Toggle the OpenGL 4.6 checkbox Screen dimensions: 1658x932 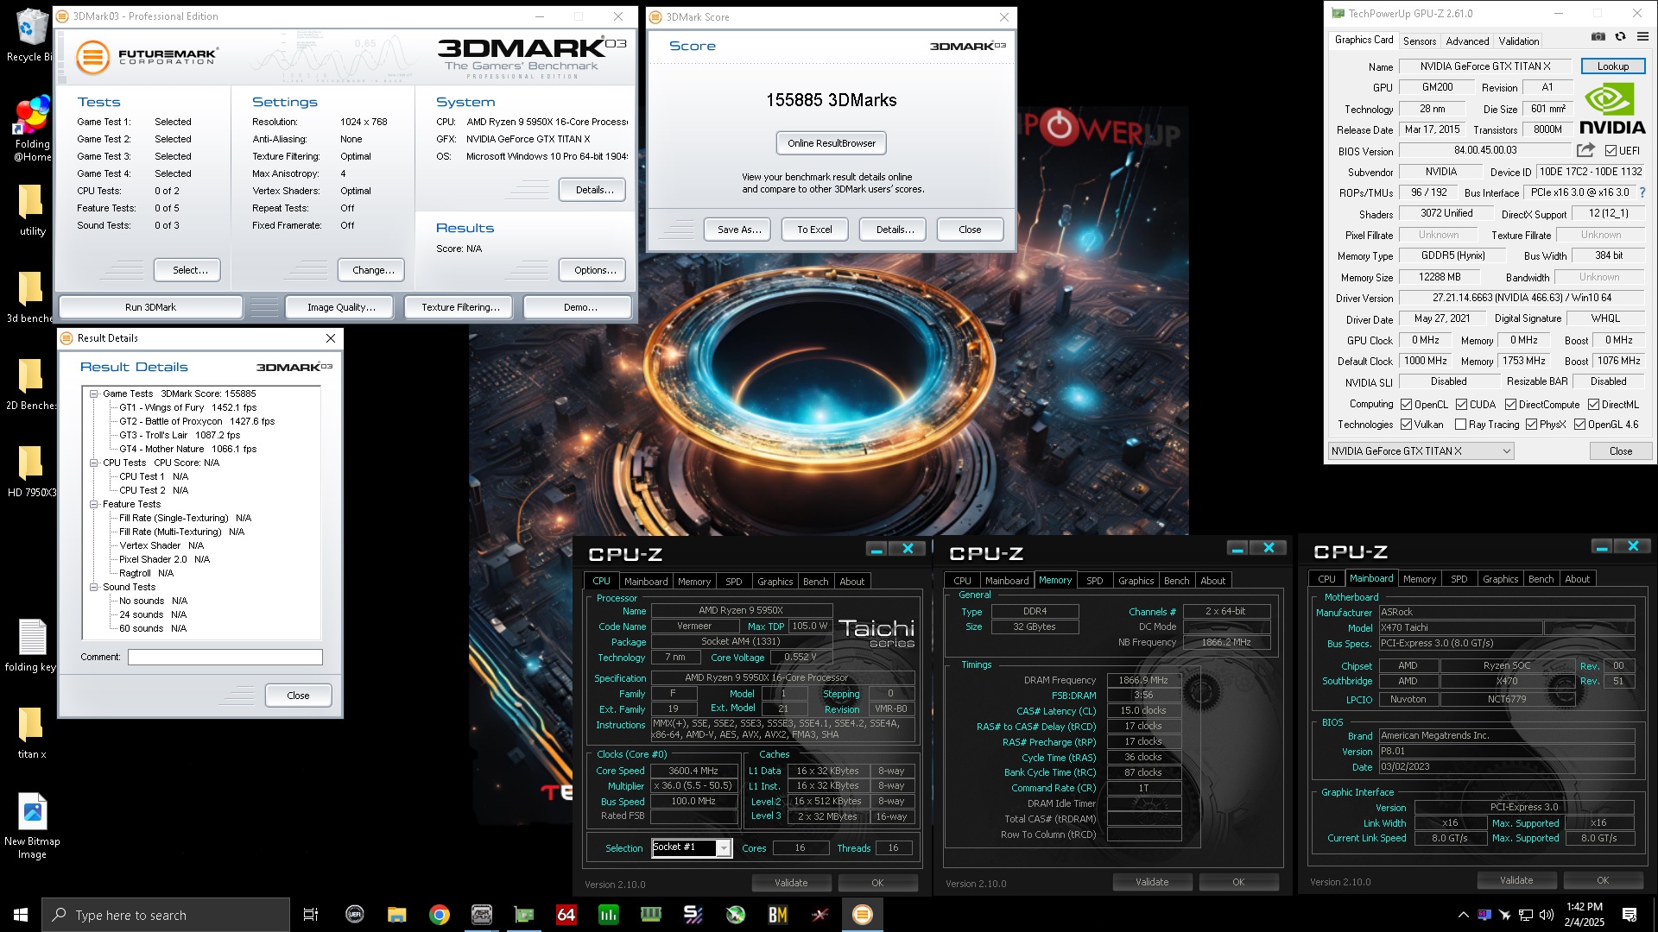pos(1579,425)
